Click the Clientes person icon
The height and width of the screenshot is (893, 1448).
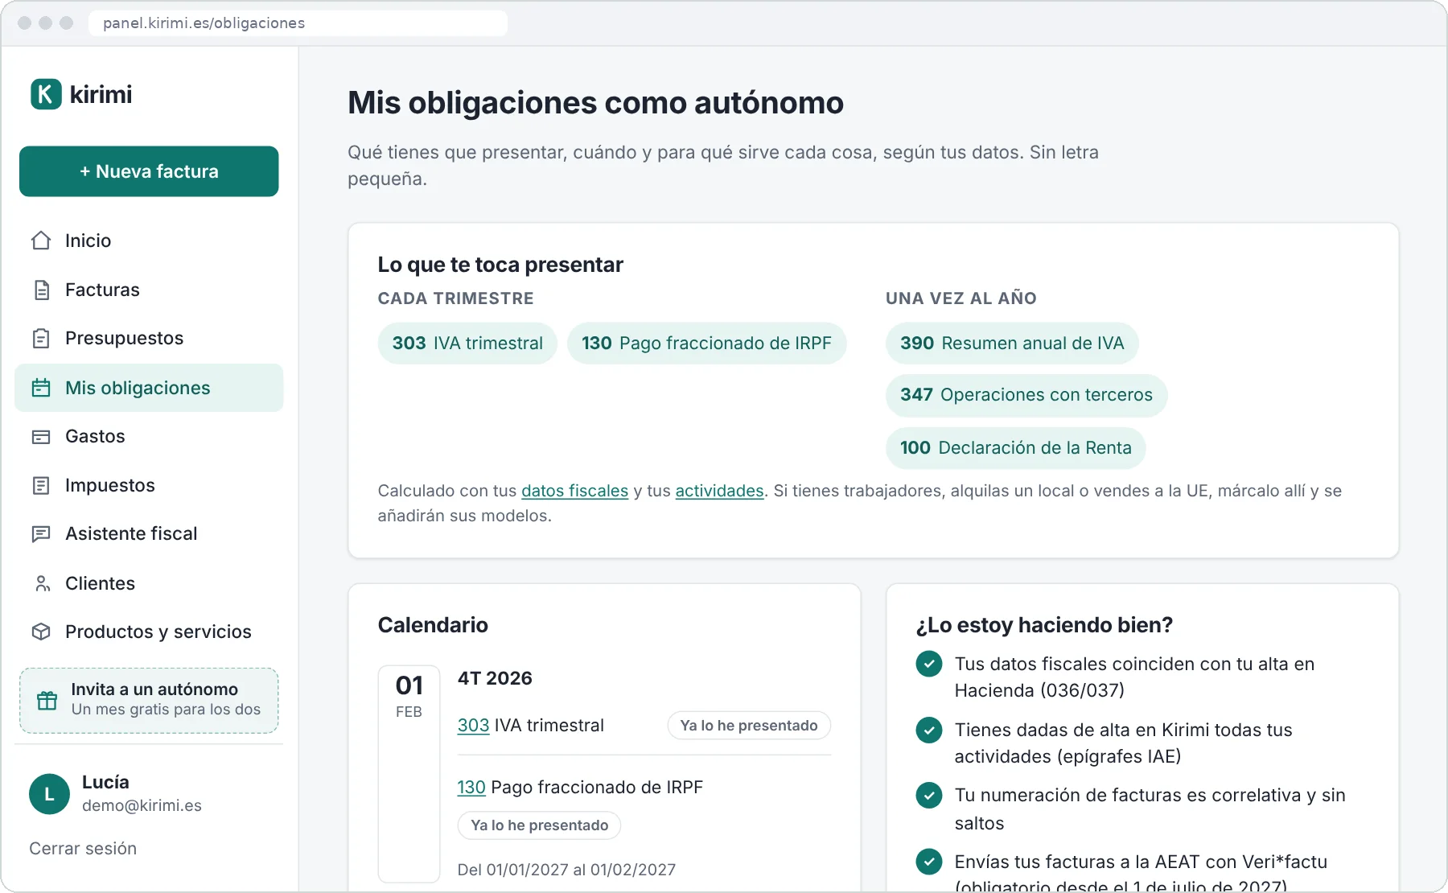click(x=41, y=583)
